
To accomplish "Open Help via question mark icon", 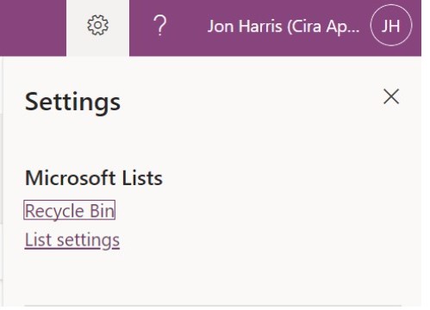I will pos(160,26).
